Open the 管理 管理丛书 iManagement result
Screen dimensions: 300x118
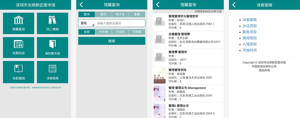tap(188, 94)
